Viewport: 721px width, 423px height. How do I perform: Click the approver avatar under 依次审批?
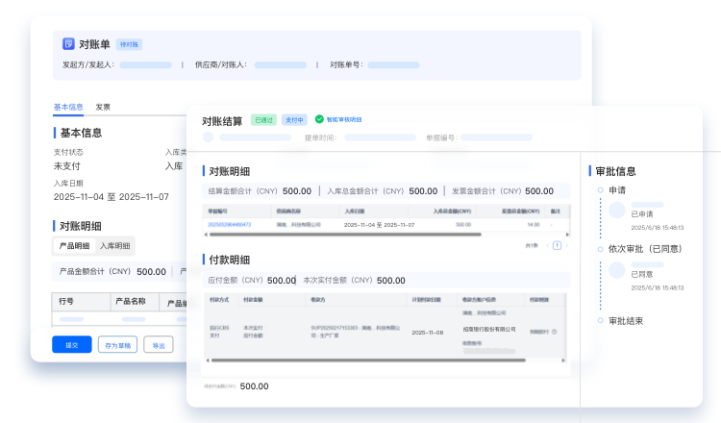pyautogui.click(x=618, y=267)
